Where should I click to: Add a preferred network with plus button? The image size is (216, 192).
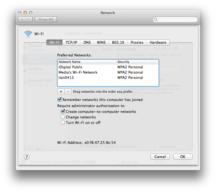[x=61, y=92]
